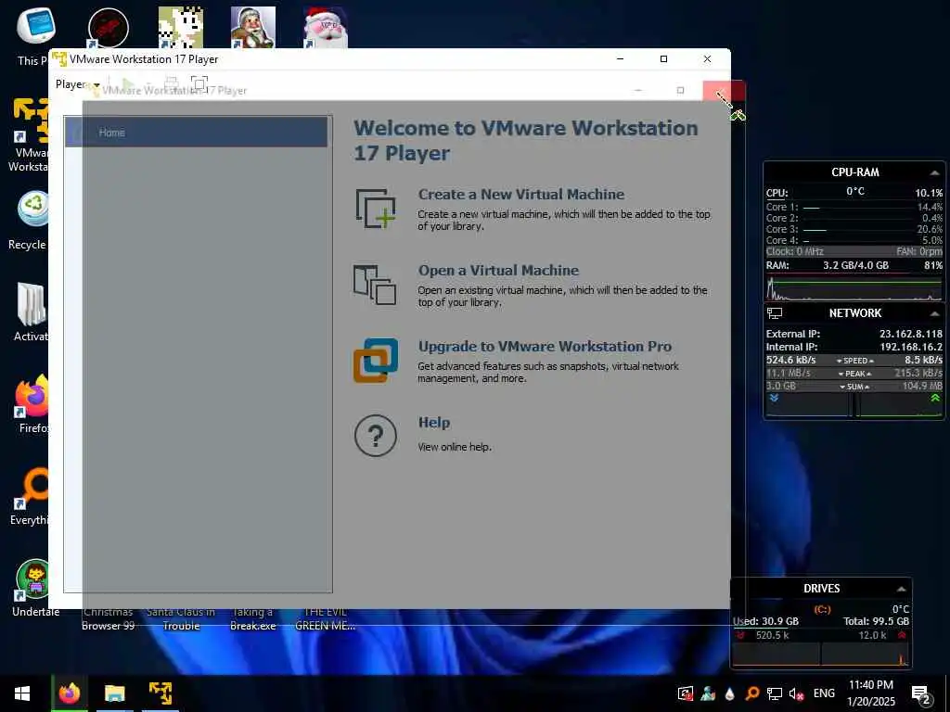Click the orange magnifier Everything tray icon
The image size is (950, 712).
(x=751, y=693)
